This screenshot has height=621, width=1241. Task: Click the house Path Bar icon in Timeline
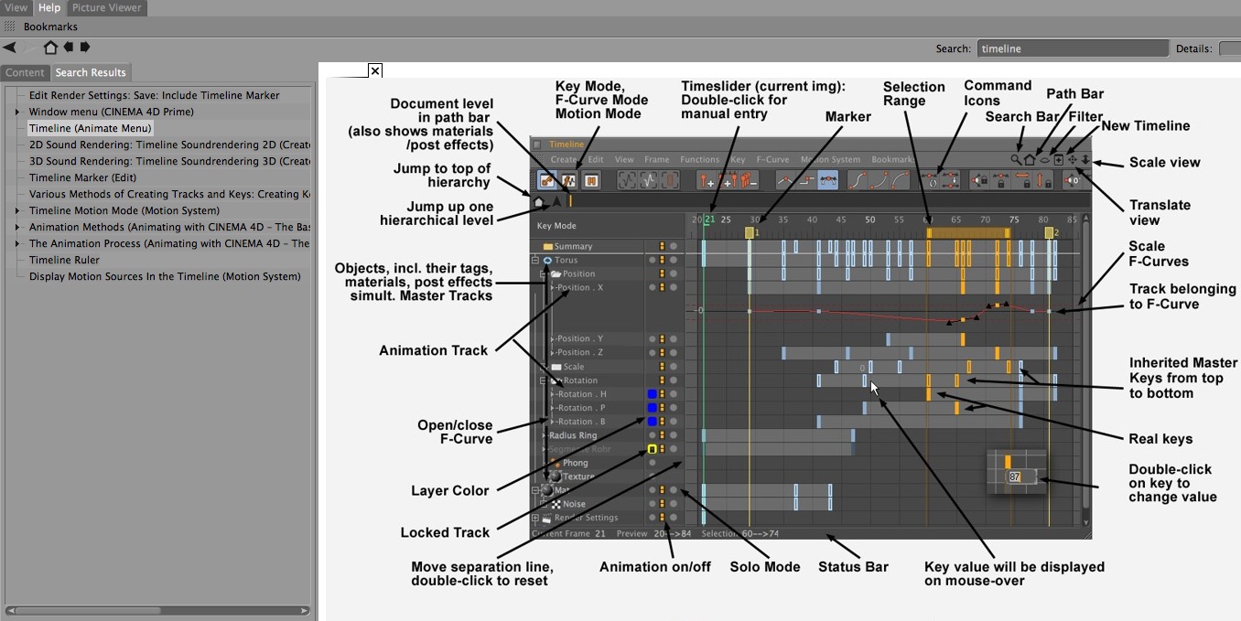pos(1030,159)
